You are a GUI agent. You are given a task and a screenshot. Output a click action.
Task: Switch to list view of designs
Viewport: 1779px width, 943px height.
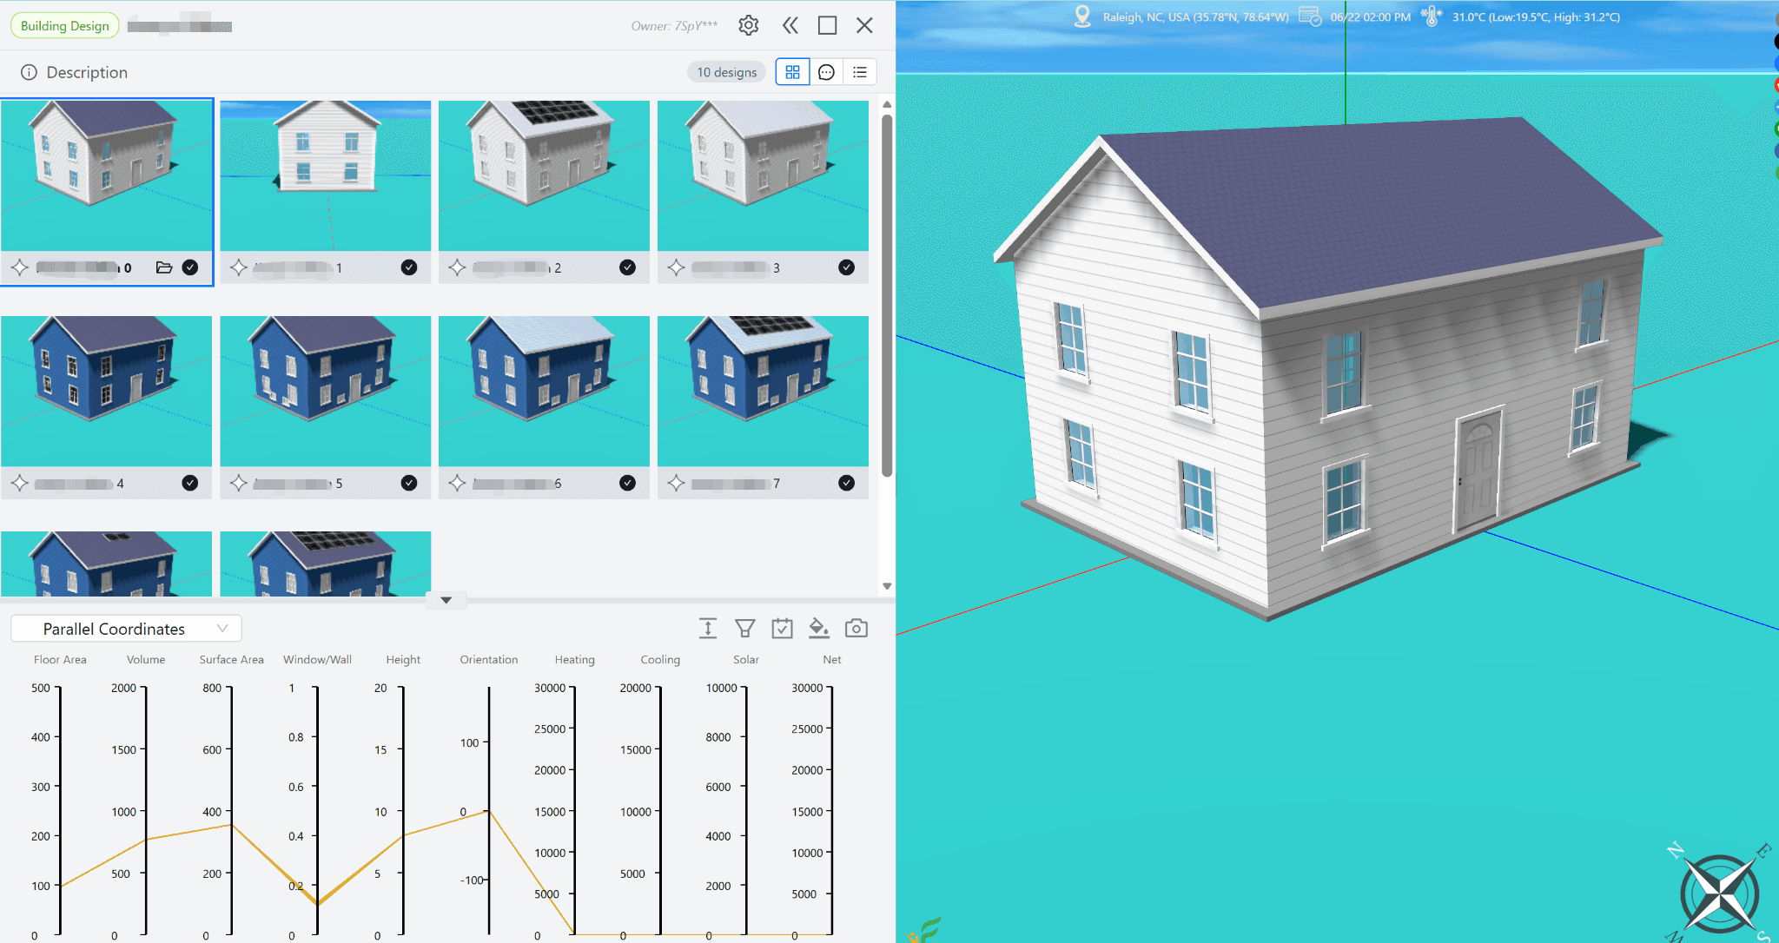pos(860,72)
